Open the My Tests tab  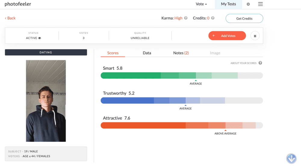pyautogui.click(x=228, y=4)
